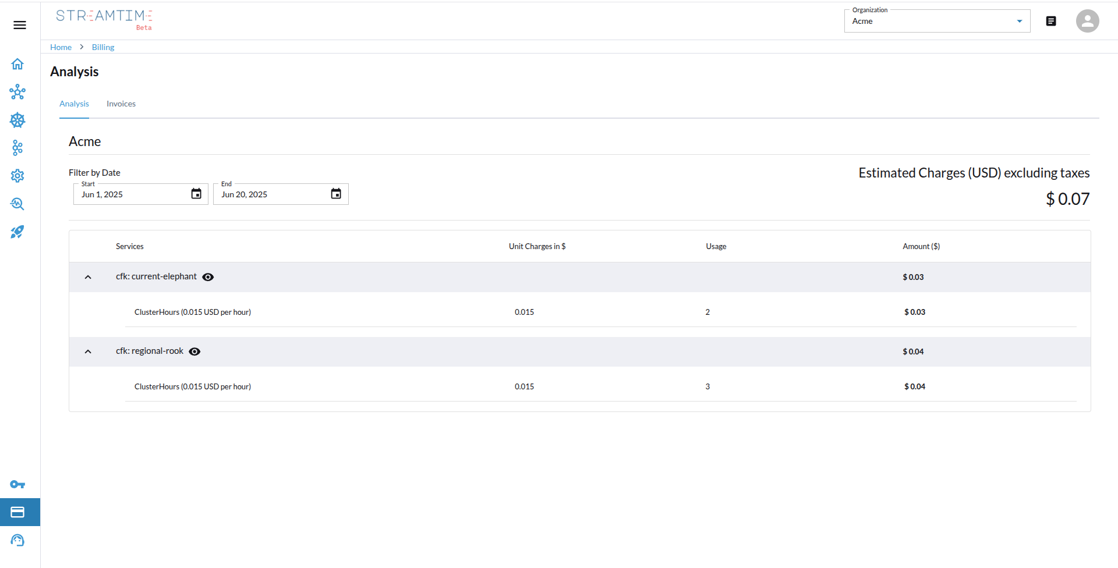Open the cluster nodes icon in sidebar
The image size is (1118, 568).
[x=17, y=92]
